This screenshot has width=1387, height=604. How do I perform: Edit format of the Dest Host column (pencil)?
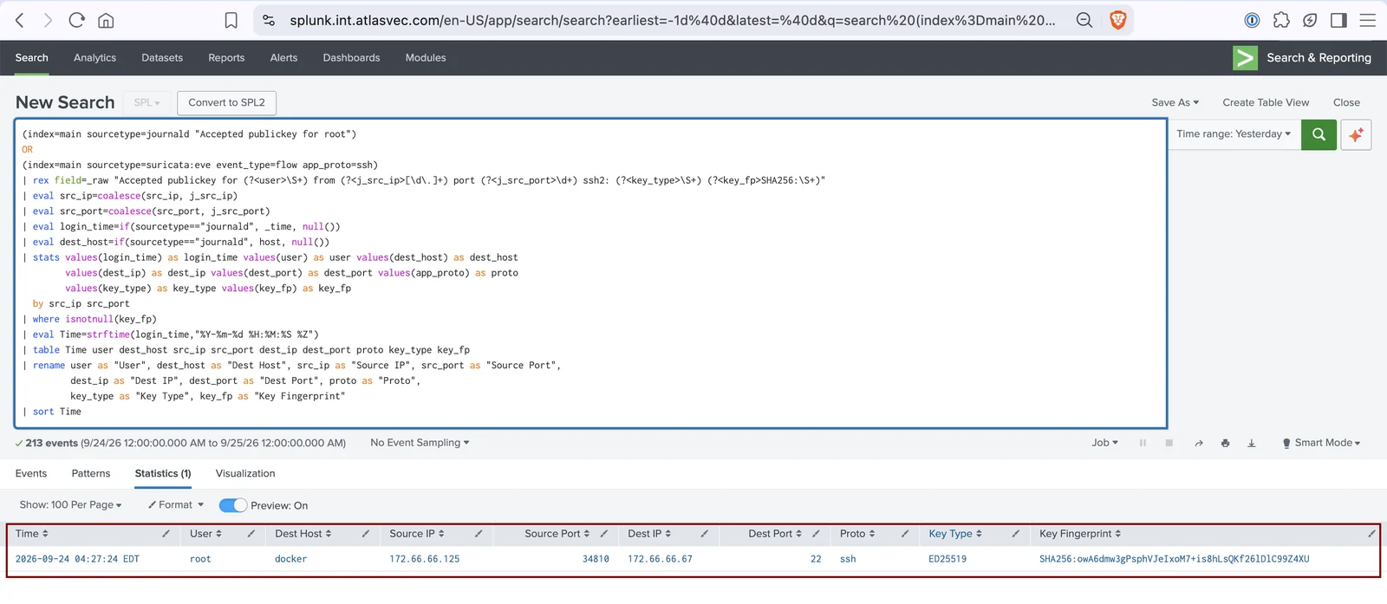[x=366, y=534]
